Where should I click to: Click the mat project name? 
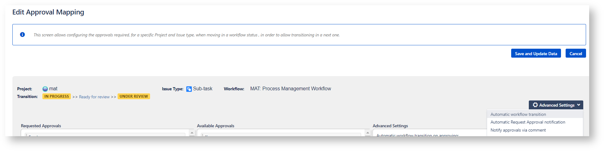click(53, 89)
